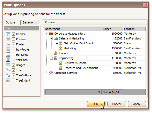
Task: Select the Research and Development row label
Action: 81,68
